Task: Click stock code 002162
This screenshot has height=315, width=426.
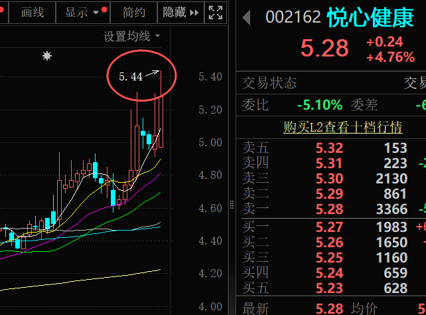Action: (293, 17)
